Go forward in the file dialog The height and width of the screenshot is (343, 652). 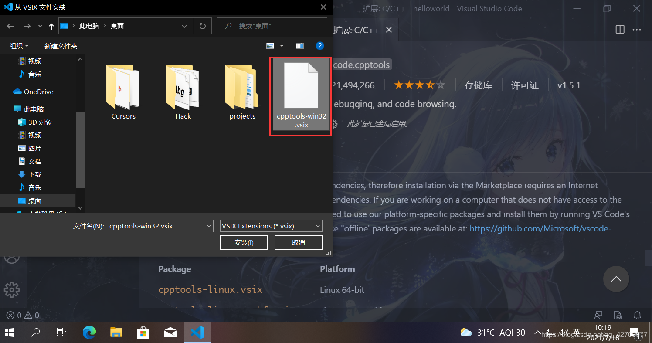[x=27, y=26]
